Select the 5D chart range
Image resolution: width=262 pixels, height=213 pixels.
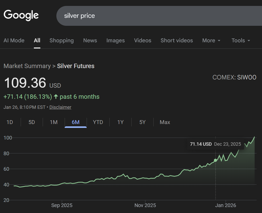coord(32,122)
